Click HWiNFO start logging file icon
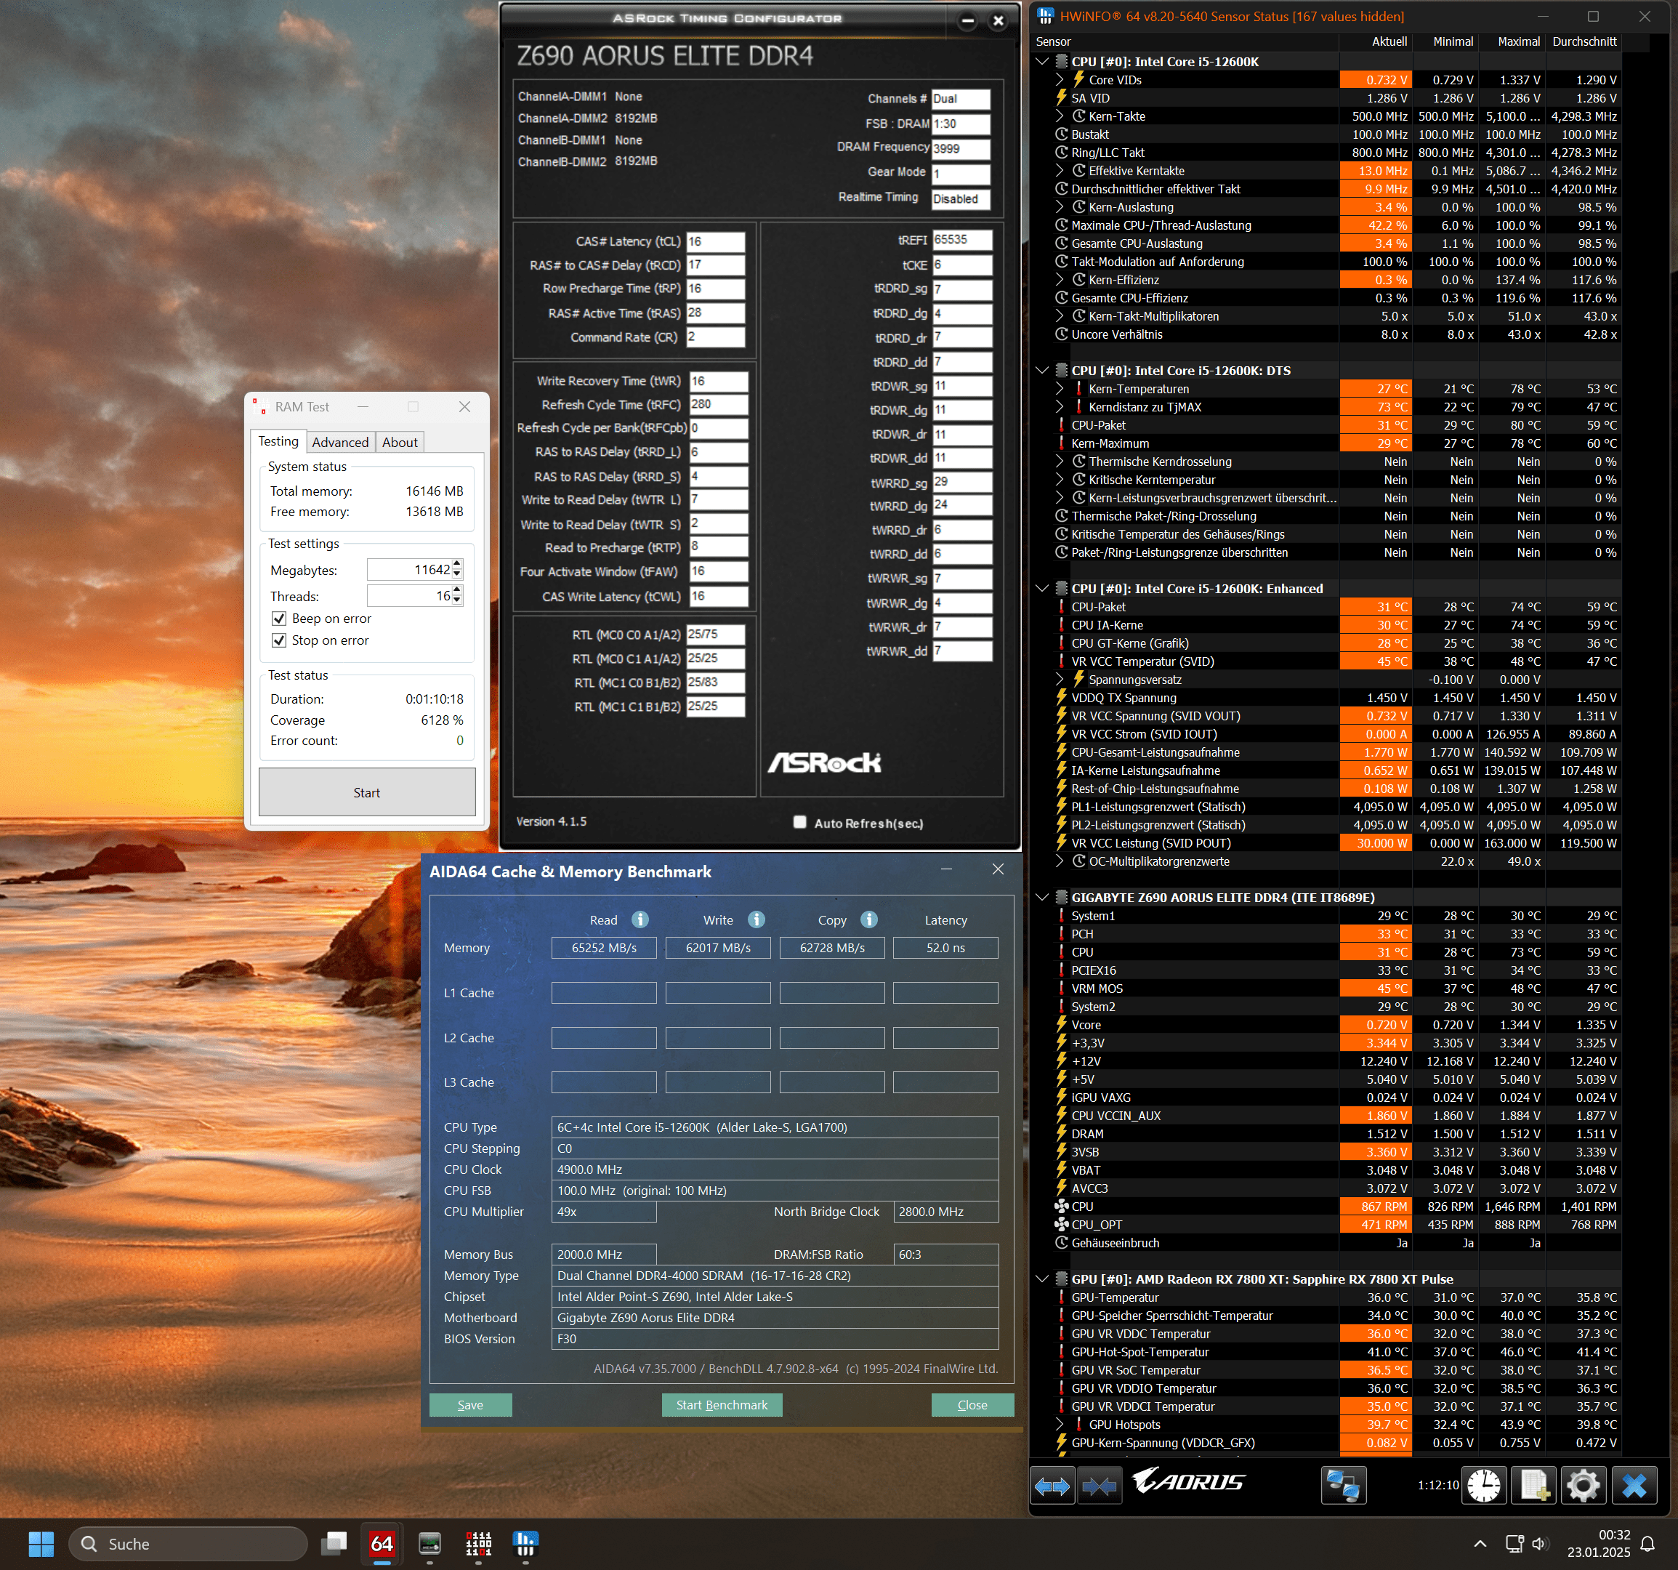This screenshot has height=1570, width=1678. [x=1533, y=1486]
